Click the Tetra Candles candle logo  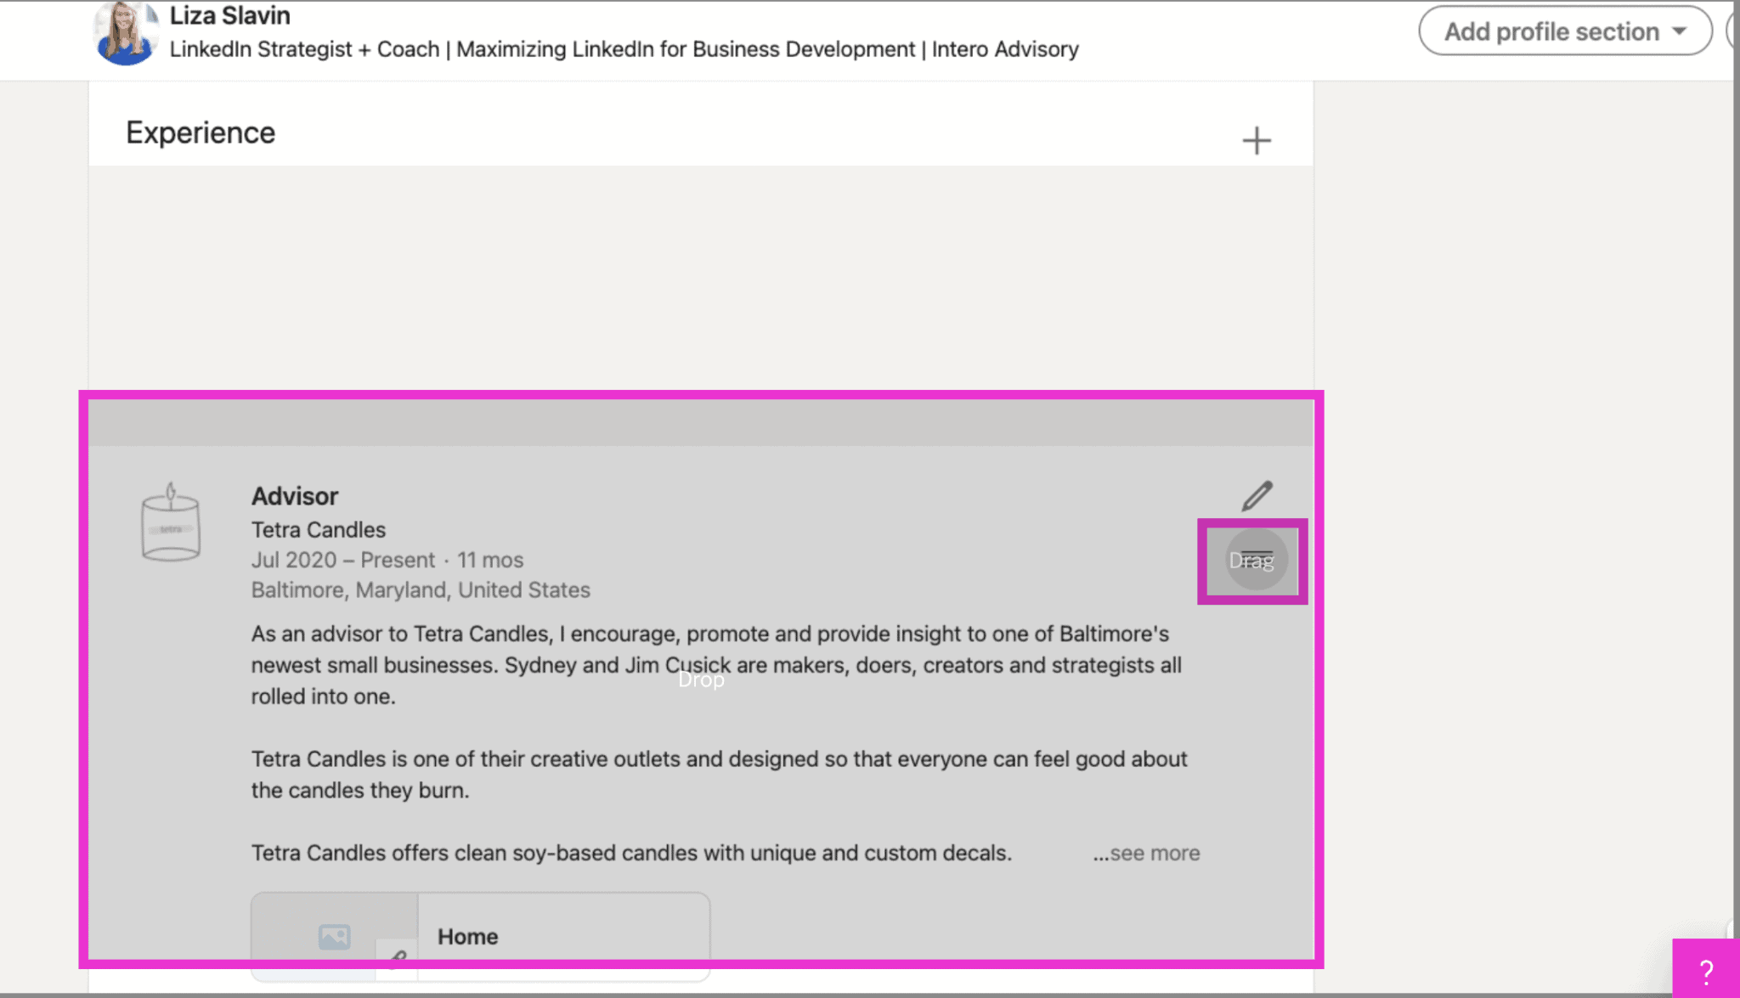tap(171, 524)
